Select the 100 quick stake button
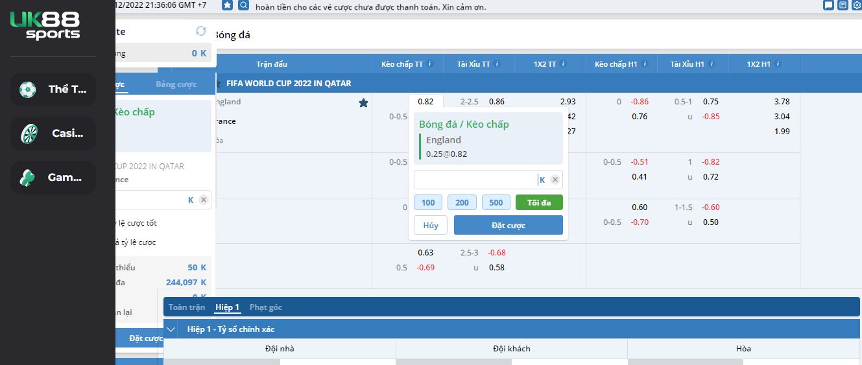This screenshot has width=862, height=365. 428,202
